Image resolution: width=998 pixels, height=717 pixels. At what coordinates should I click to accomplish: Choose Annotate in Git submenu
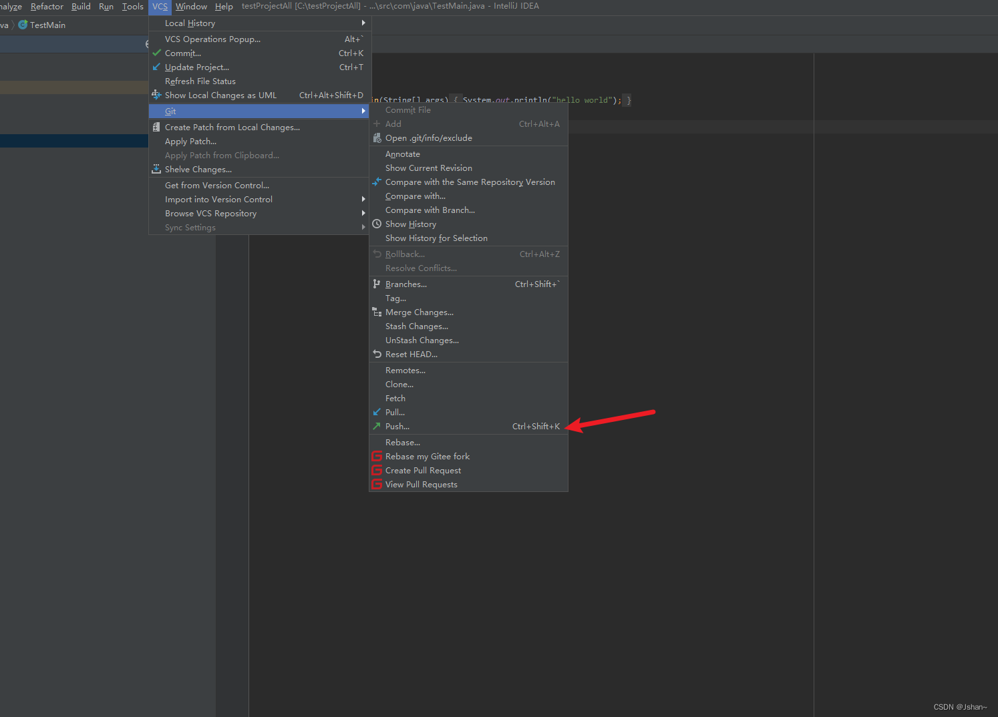tap(468, 154)
